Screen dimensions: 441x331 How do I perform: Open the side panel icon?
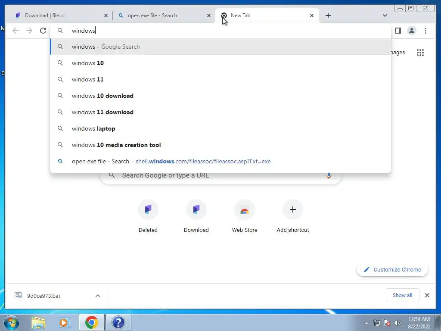398,31
